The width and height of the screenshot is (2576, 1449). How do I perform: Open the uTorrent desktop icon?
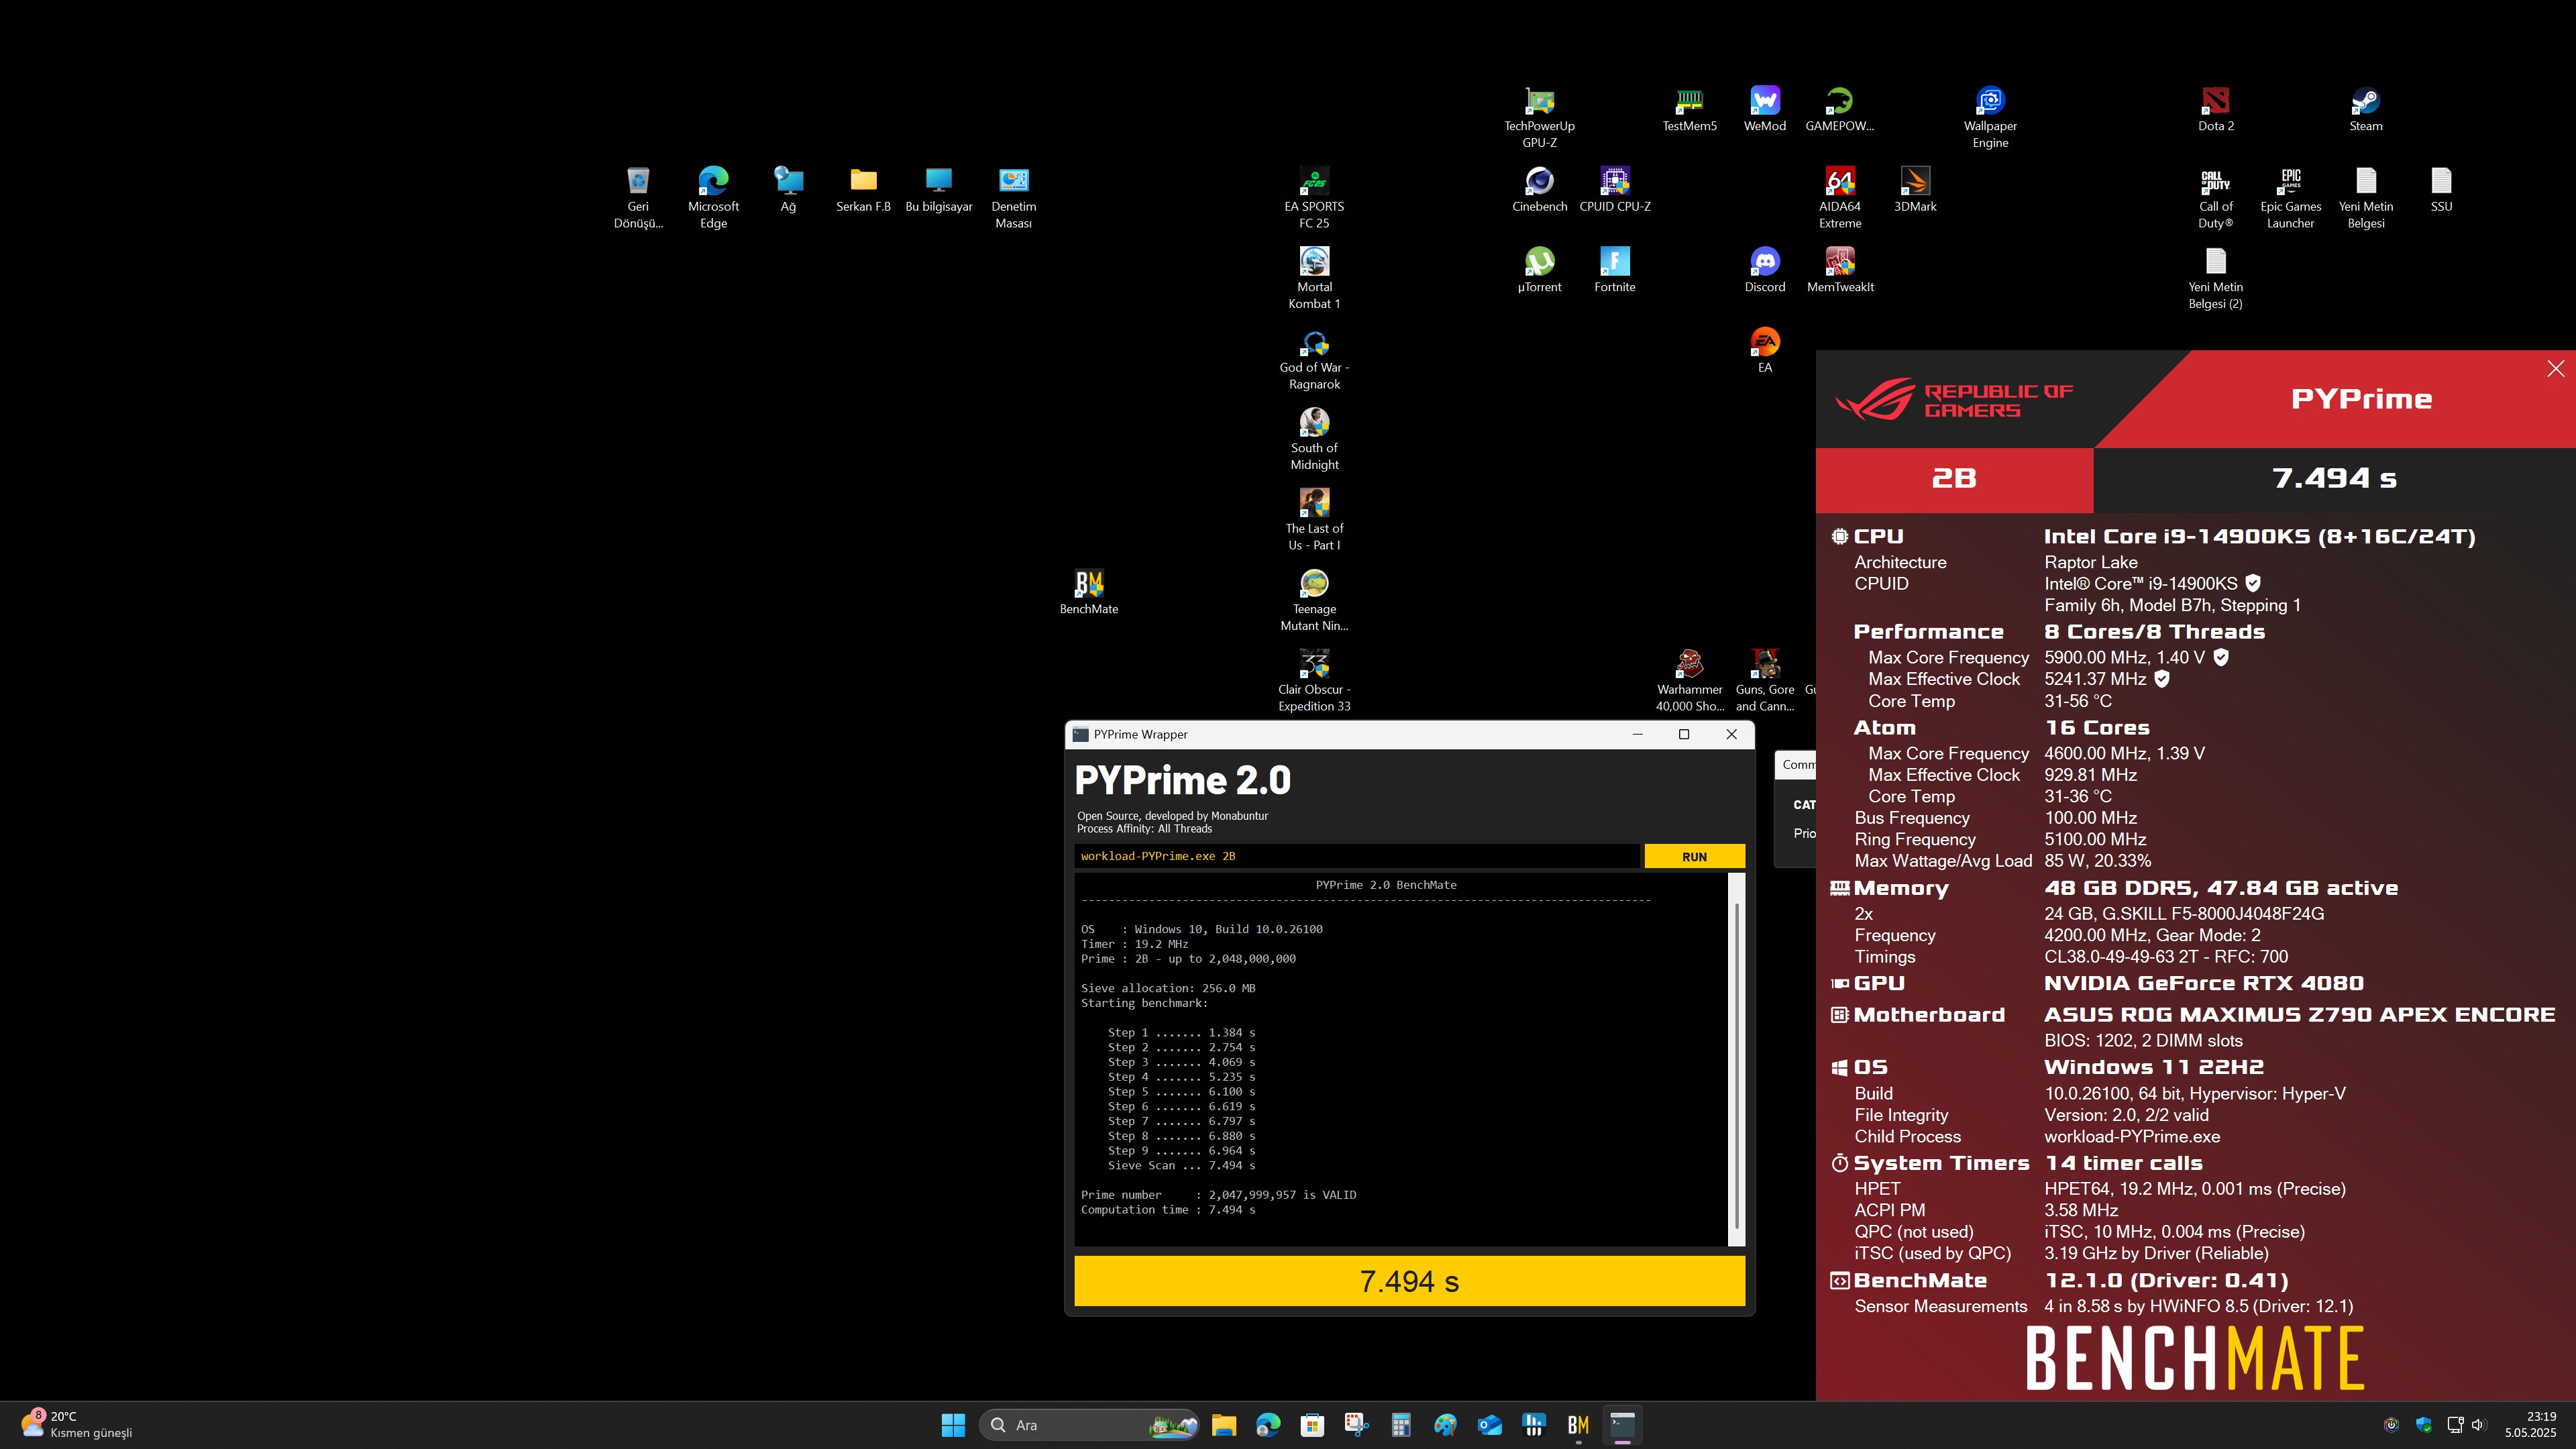(x=1539, y=270)
